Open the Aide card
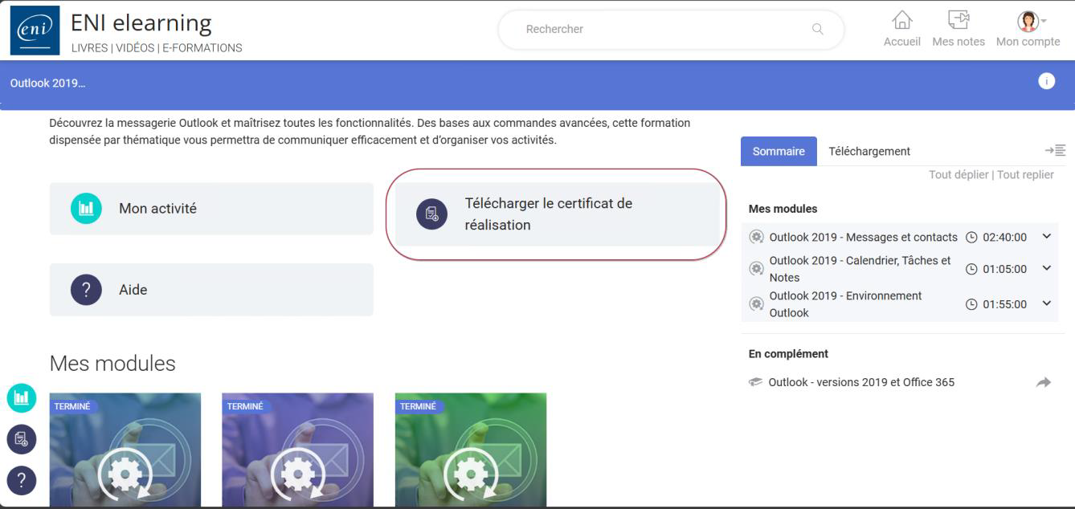The image size is (1075, 509). point(211,290)
